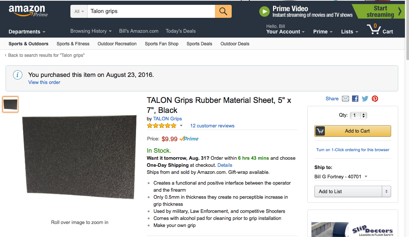Open the Qty quantity selector

pyautogui.click(x=359, y=116)
